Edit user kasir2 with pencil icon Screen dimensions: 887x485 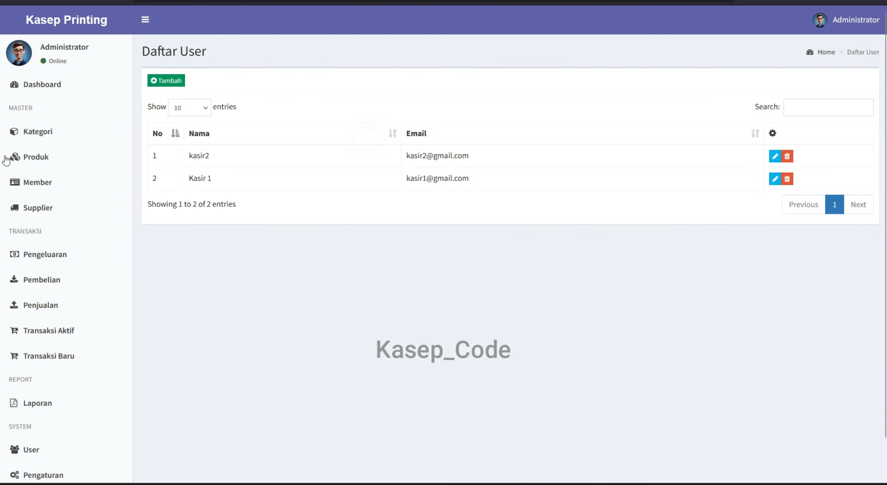(x=775, y=156)
